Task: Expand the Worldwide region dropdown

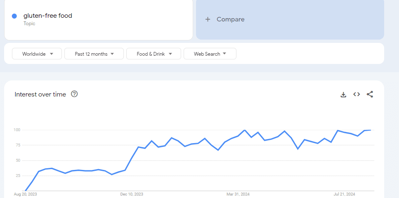Action: [x=37, y=54]
